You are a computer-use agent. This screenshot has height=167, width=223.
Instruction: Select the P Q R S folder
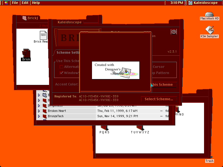point(104,128)
